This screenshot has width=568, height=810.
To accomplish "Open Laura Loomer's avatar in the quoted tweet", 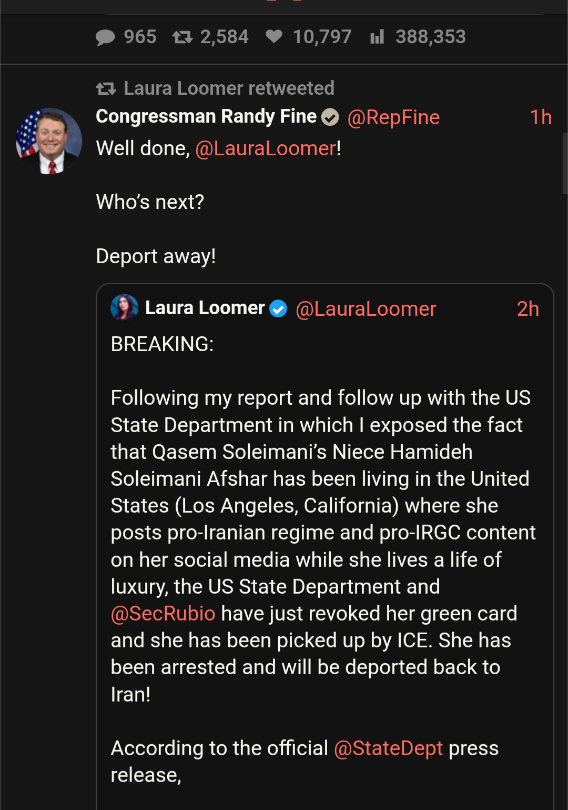I will pos(125,308).
